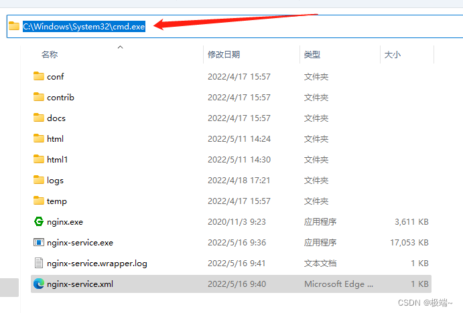
Task: Click the 文本文档 type cell
Action: (x=320, y=264)
